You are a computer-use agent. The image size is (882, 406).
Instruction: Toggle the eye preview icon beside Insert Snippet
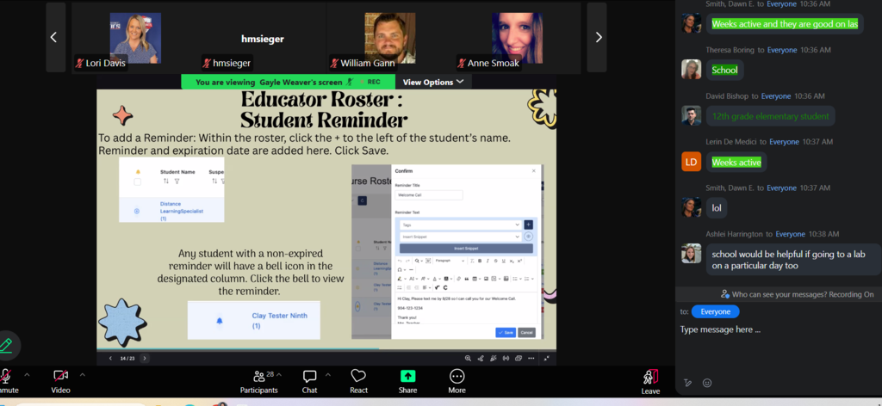click(x=528, y=237)
